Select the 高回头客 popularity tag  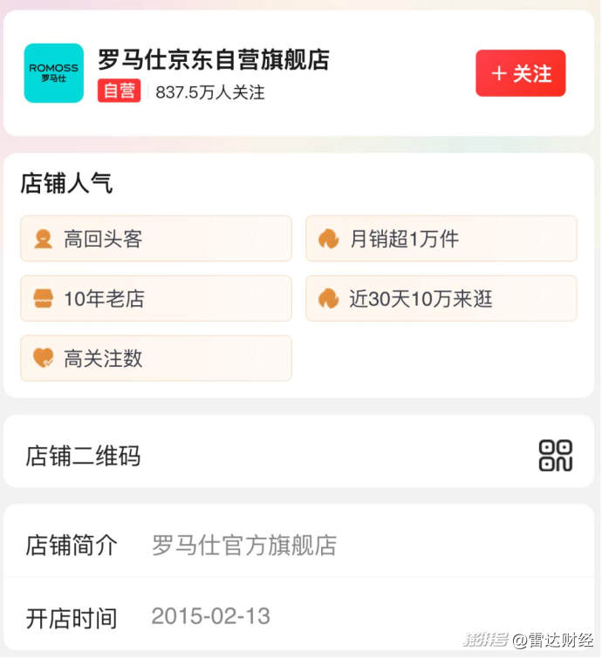(x=156, y=239)
